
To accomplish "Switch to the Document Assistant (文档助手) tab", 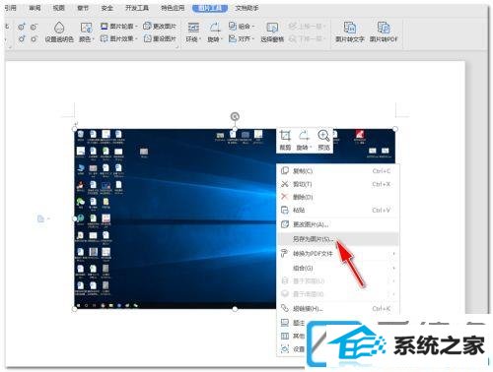I will [x=246, y=8].
